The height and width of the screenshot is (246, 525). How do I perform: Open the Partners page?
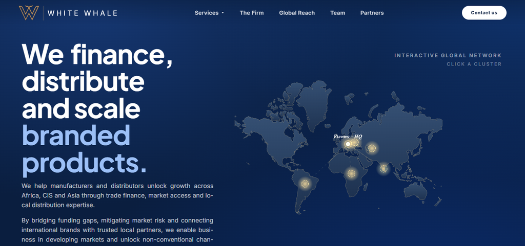pos(372,13)
